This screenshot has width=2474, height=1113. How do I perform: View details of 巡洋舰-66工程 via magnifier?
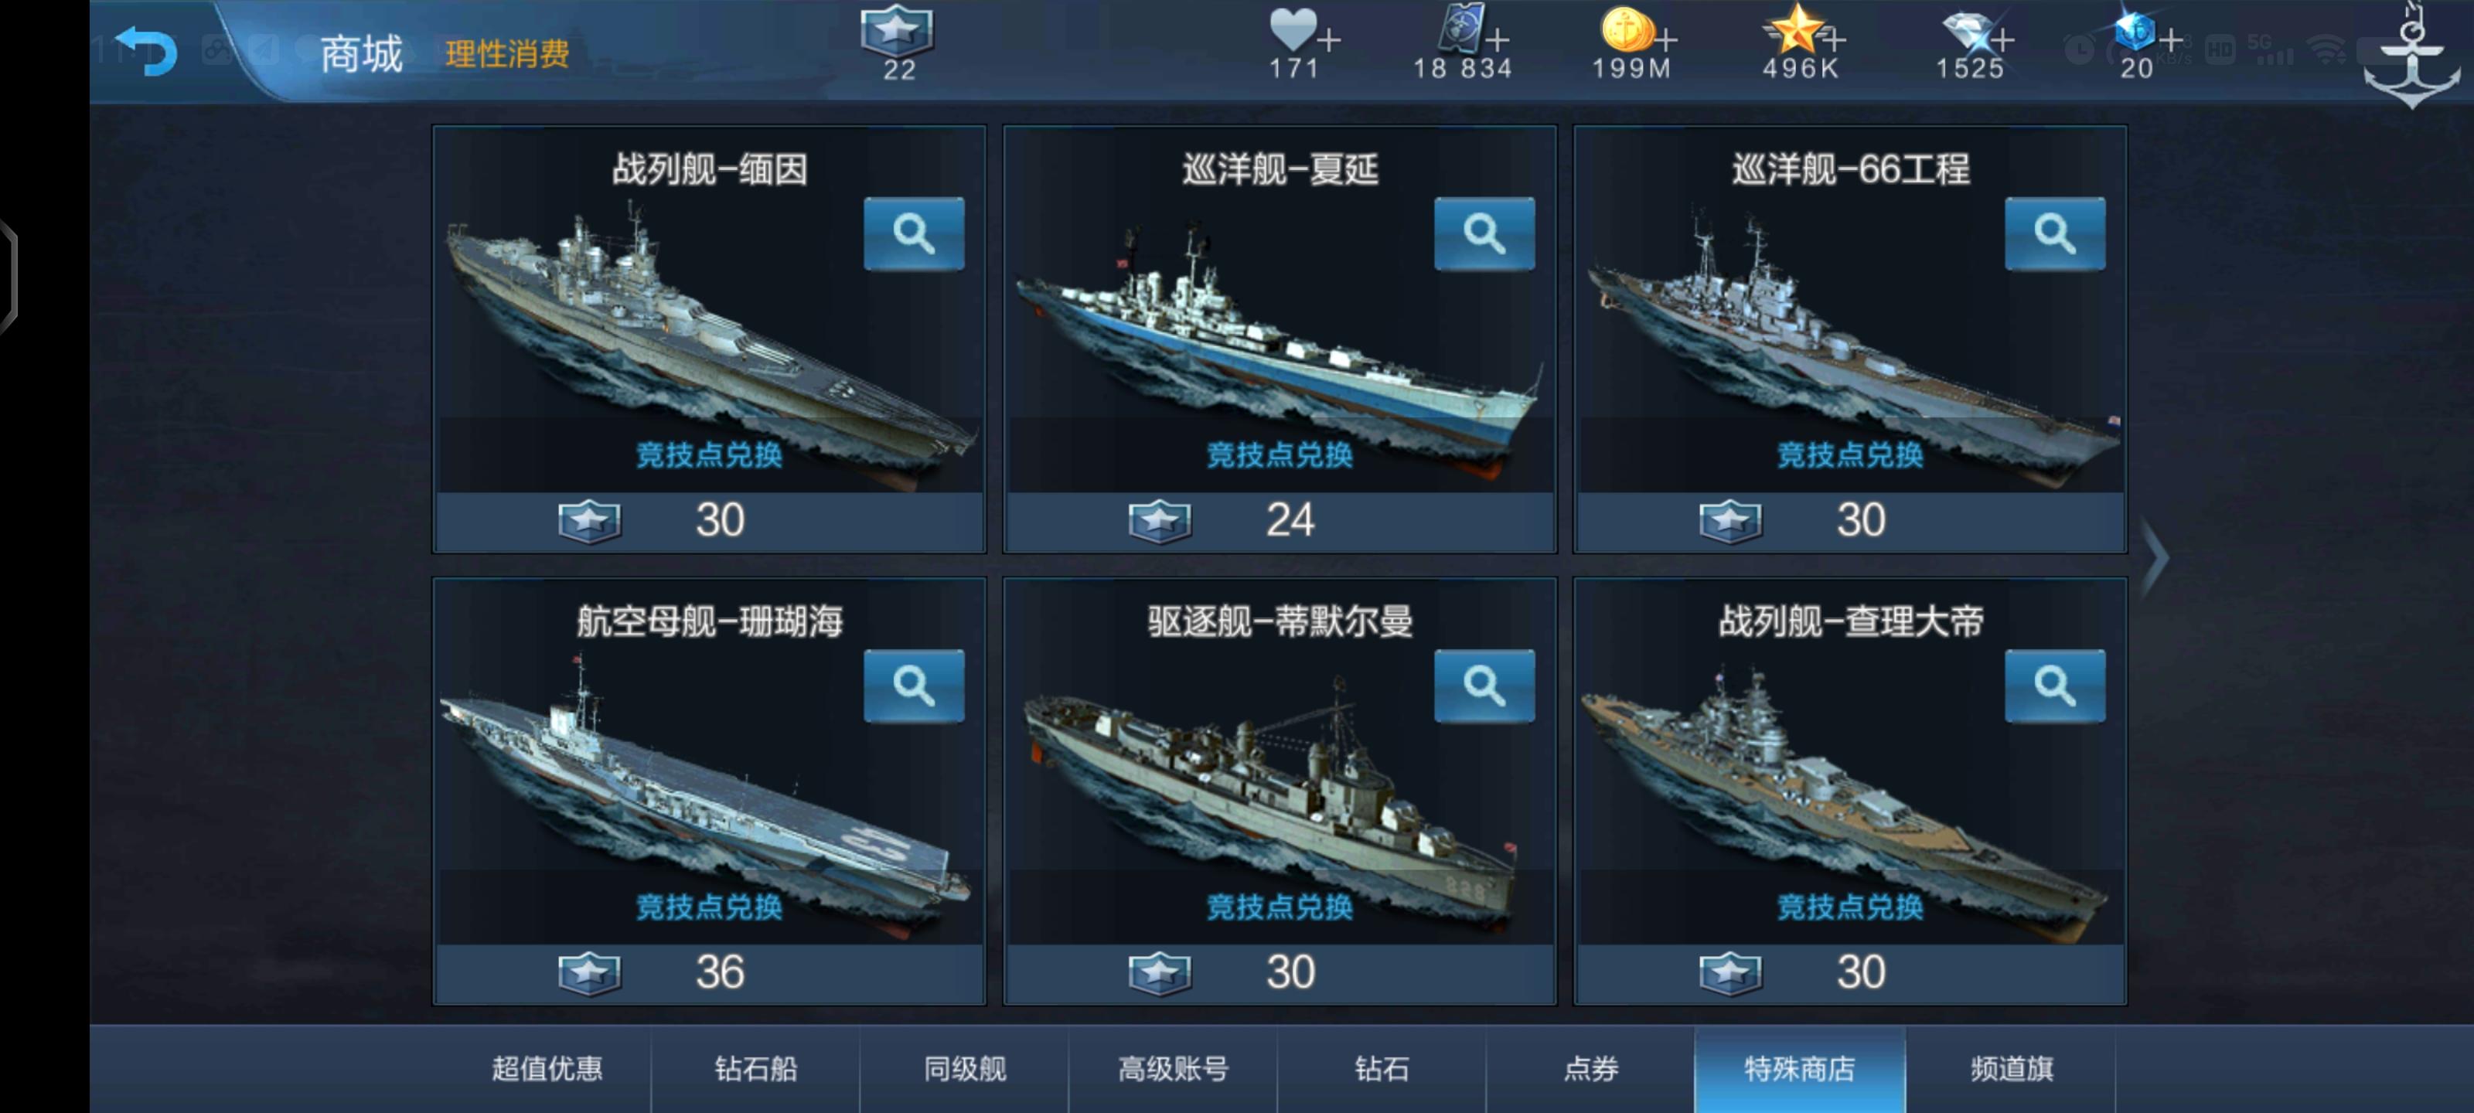coord(2054,233)
